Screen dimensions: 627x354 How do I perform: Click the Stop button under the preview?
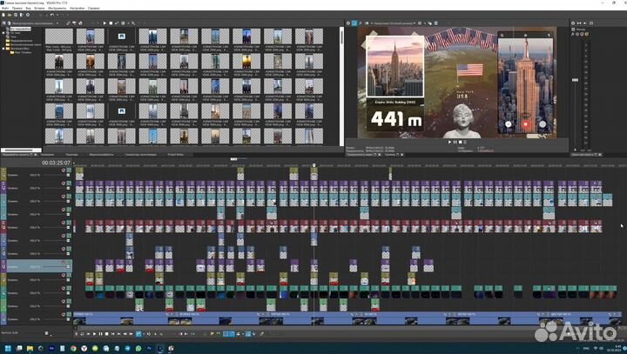point(462,141)
